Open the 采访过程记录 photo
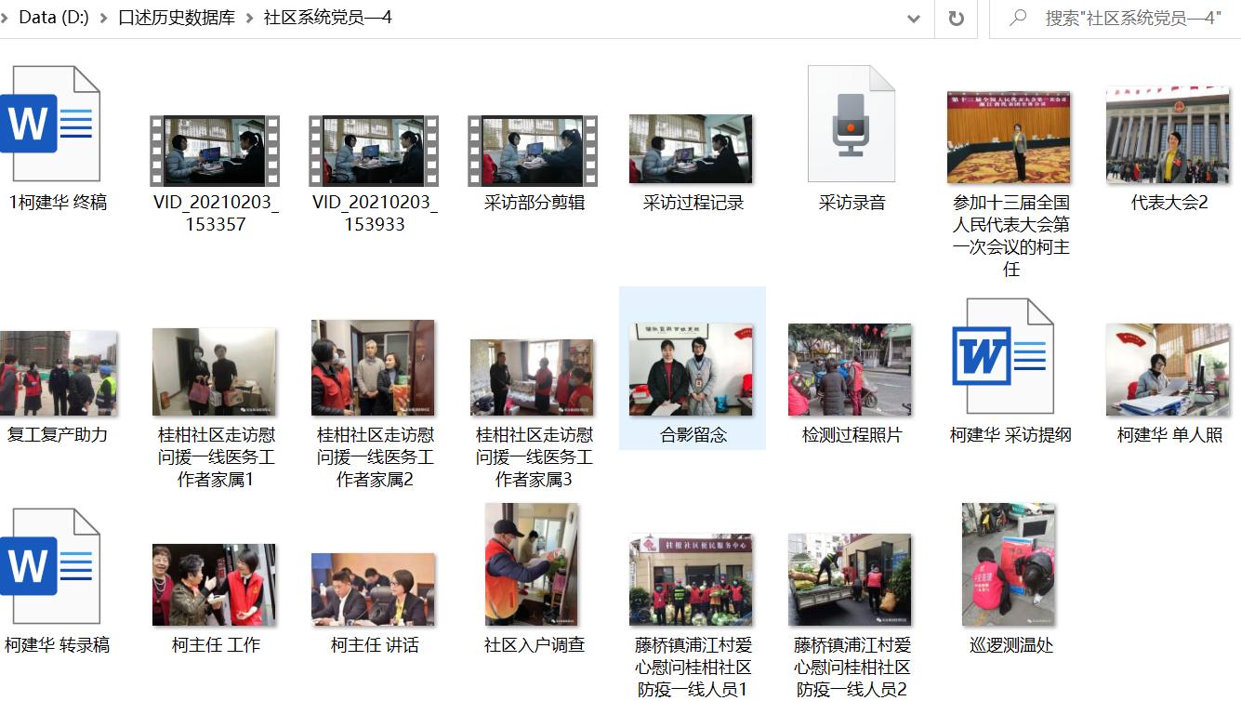 click(692, 149)
